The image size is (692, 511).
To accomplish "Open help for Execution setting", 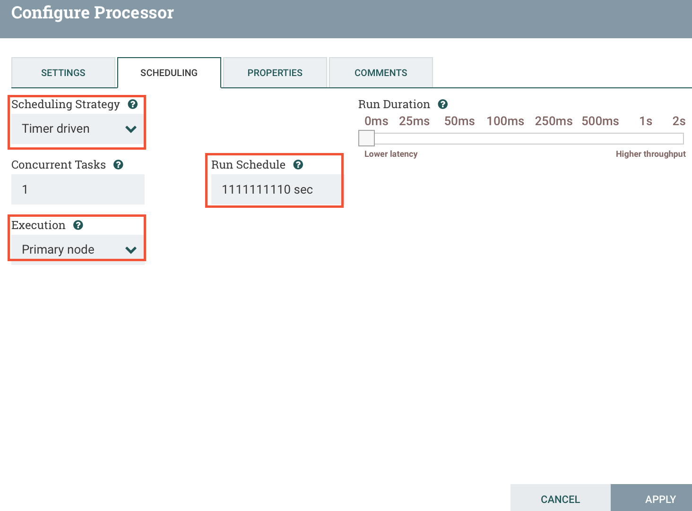I will click(x=78, y=225).
